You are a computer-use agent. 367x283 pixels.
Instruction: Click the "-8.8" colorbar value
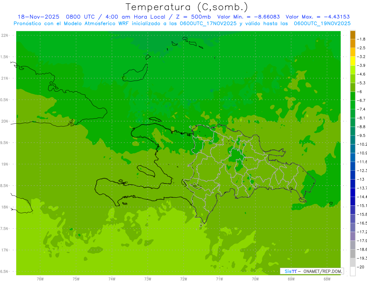click(x=361, y=127)
